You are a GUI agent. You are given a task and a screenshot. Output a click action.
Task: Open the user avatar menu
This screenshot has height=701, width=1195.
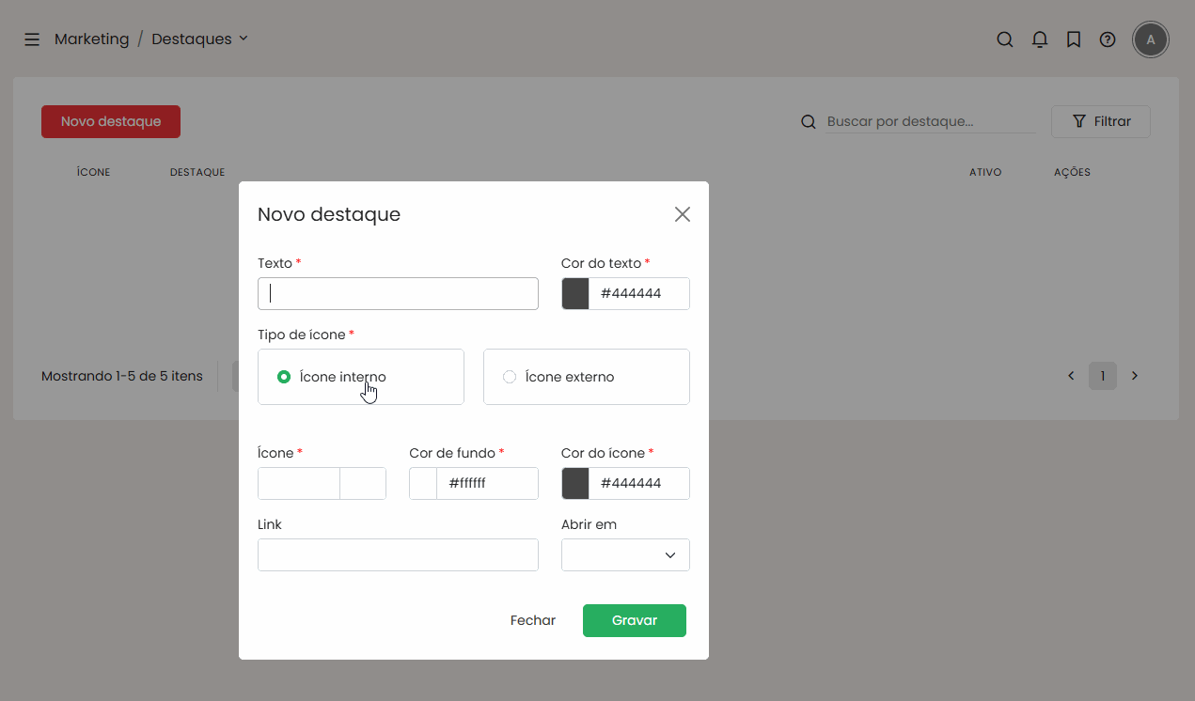click(1151, 39)
